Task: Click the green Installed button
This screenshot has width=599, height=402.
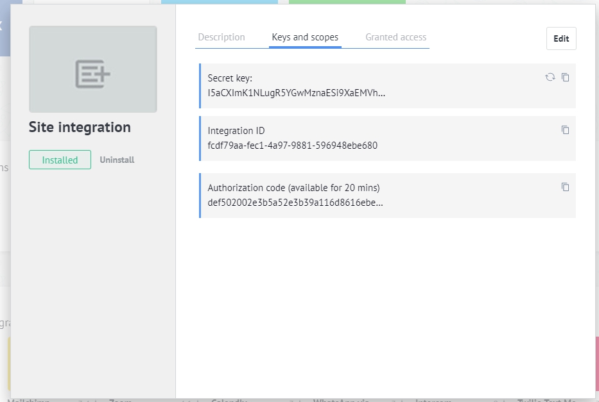Action: pos(60,160)
